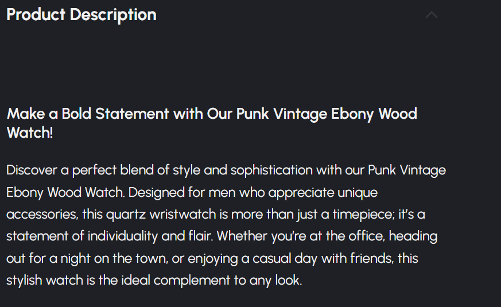
Task: Click the Product Description section title
Action: (x=81, y=15)
